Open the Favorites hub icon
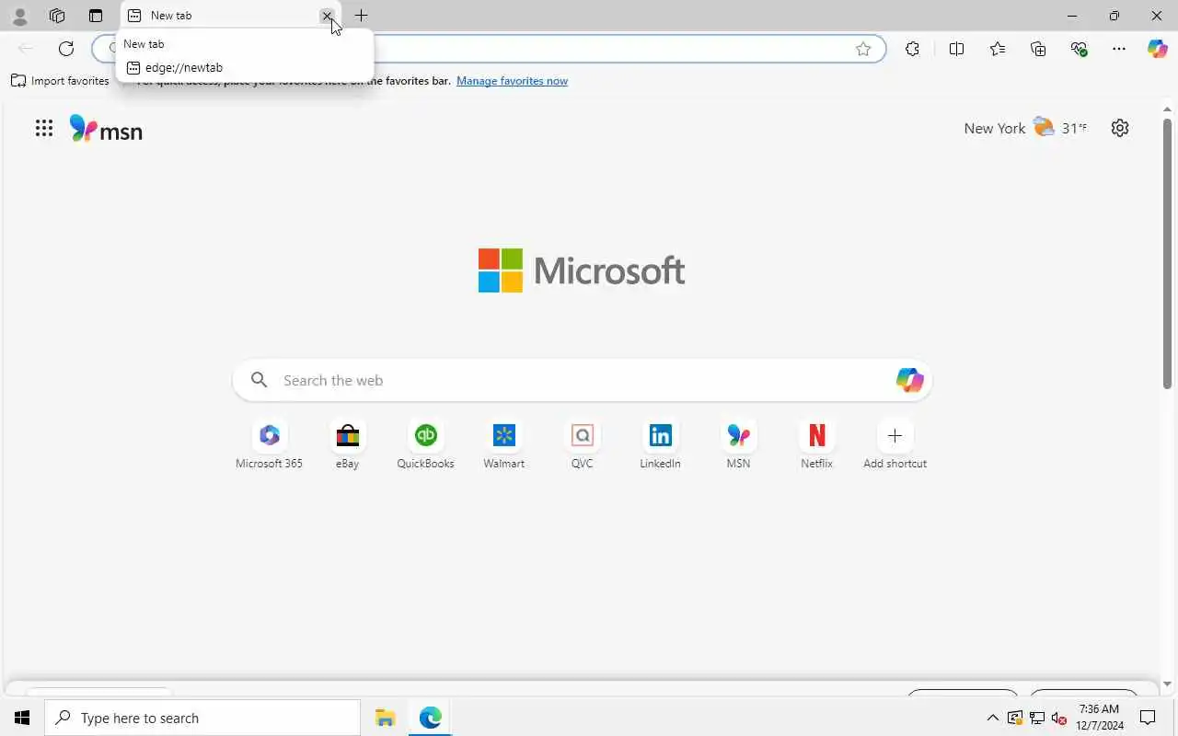1178x736 pixels. click(x=998, y=49)
